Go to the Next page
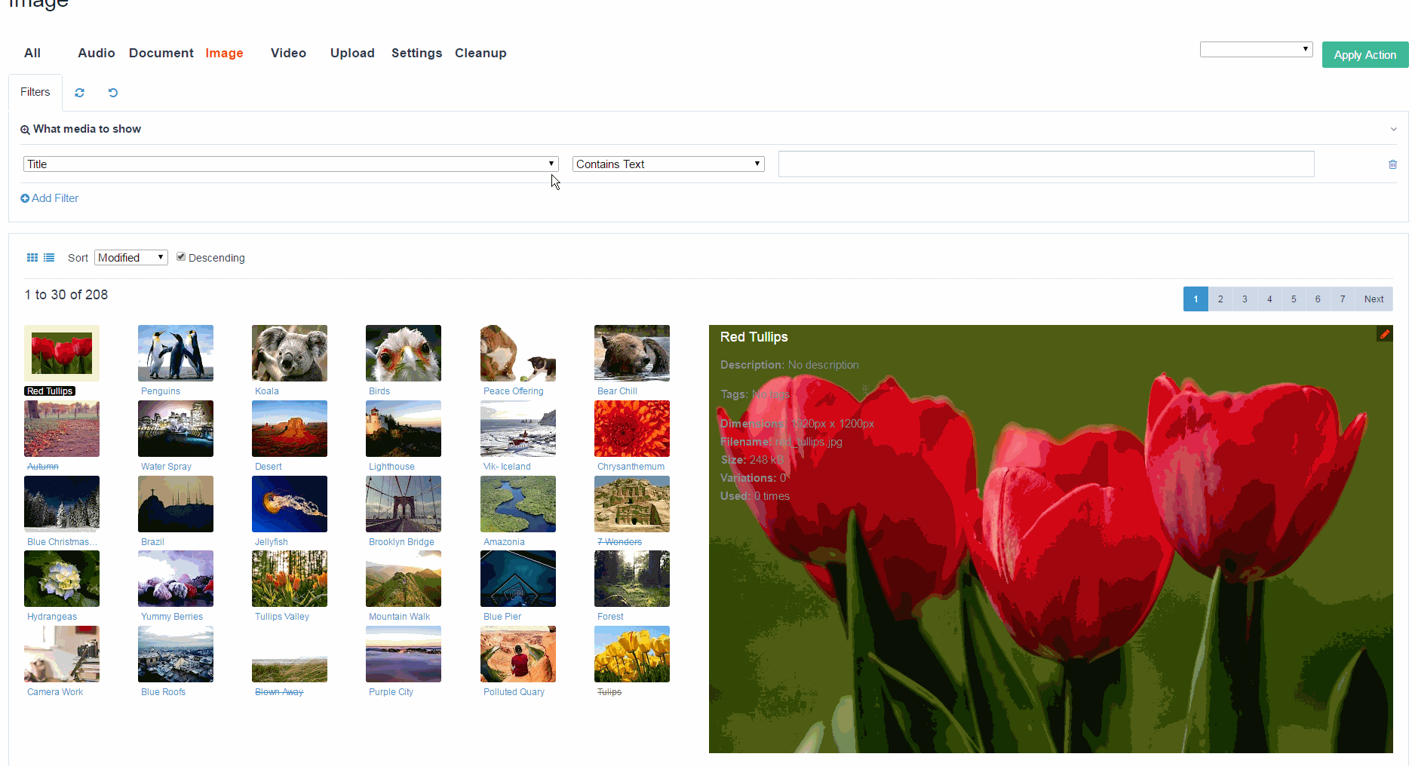This screenshot has height=766, width=1412. (x=1374, y=299)
